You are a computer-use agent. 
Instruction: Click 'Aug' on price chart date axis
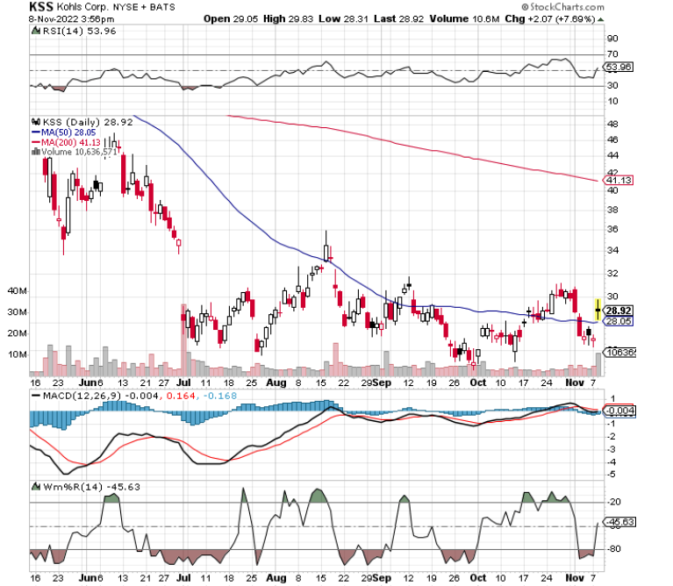click(x=276, y=382)
